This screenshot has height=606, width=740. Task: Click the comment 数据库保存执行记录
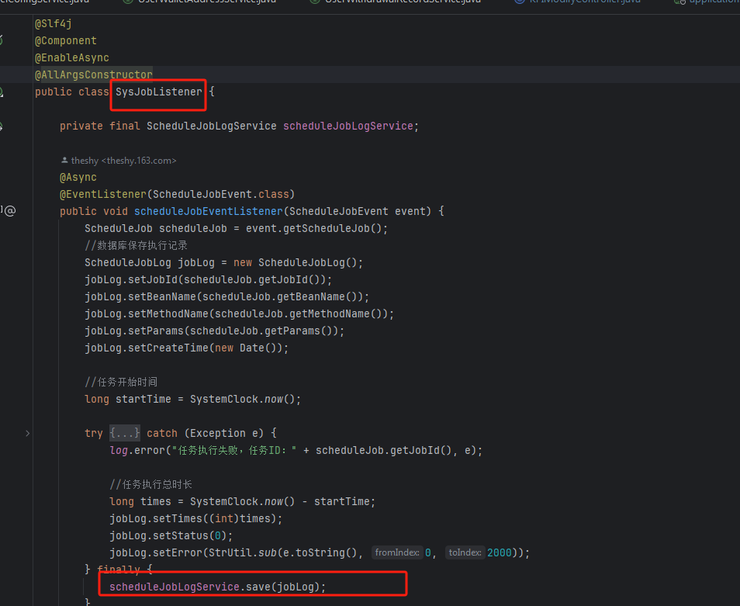(x=136, y=245)
